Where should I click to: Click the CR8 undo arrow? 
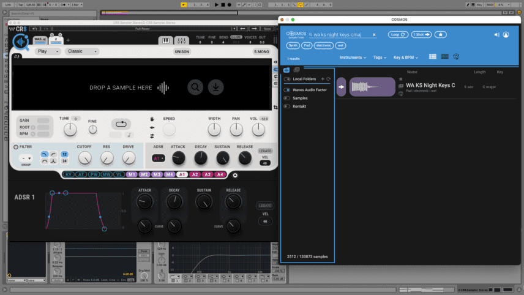coord(34,29)
